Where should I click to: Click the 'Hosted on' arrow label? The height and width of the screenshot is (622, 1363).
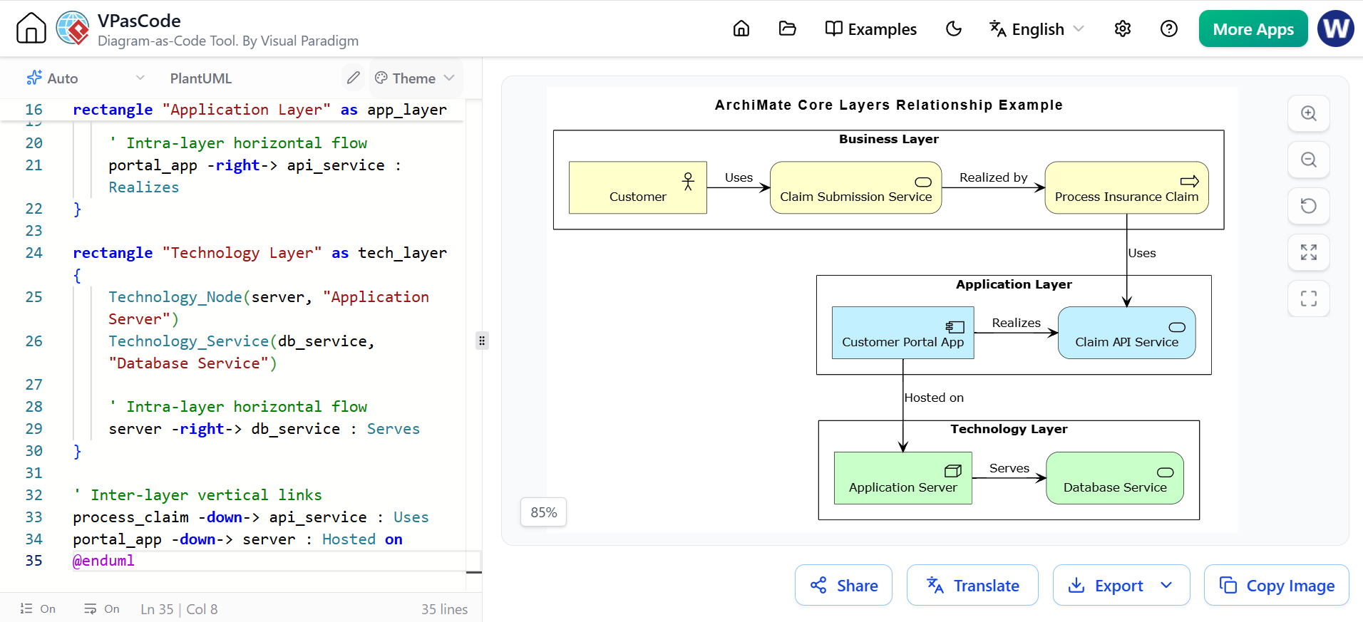(x=934, y=398)
